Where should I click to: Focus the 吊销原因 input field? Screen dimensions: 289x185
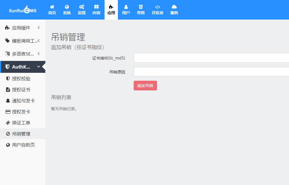(x=211, y=72)
